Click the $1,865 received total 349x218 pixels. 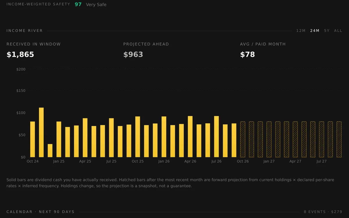[20, 54]
